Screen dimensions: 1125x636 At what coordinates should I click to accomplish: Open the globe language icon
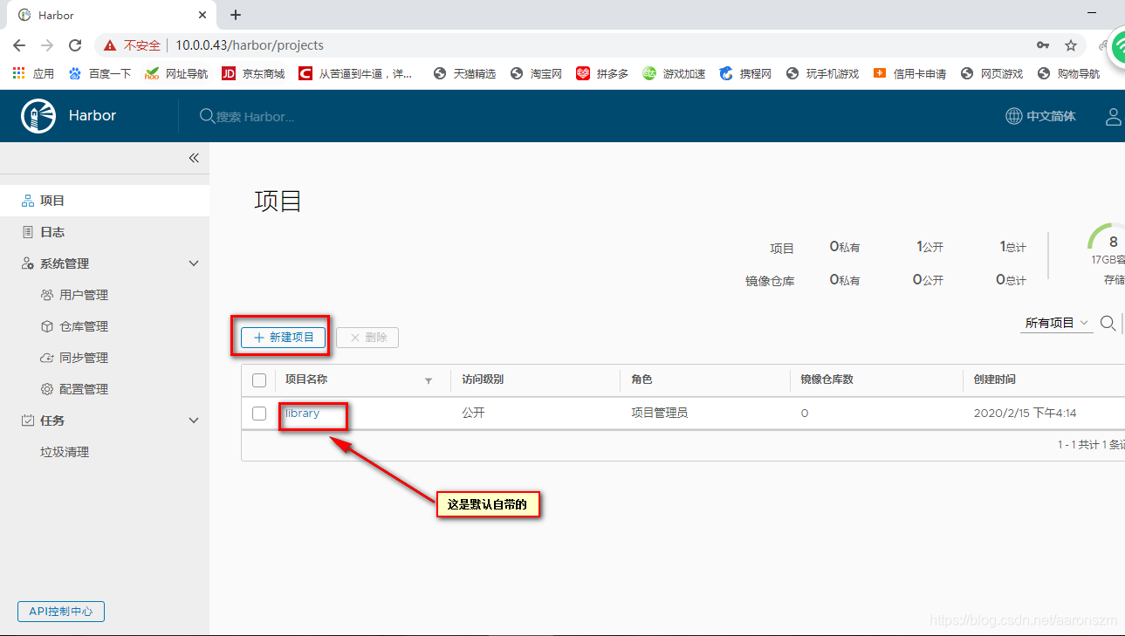point(1014,116)
